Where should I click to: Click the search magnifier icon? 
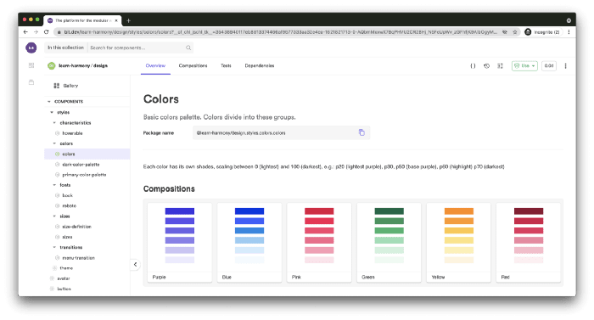pyautogui.click(x=188, y=48)
